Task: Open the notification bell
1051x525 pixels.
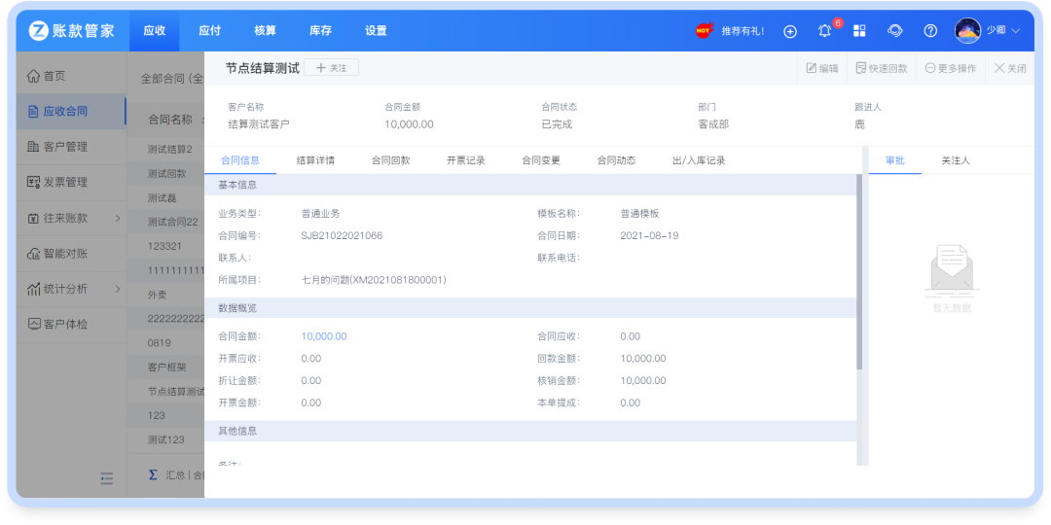Action: pos(825,31)
